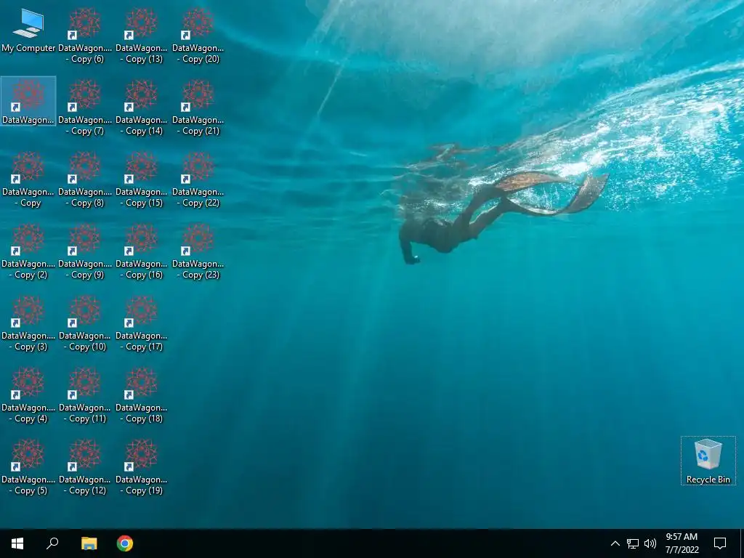This screenshot has height=558, width=744.
Task: Select the DataWagon - Copy shortcut with no number
Action: tap(28, 180)
